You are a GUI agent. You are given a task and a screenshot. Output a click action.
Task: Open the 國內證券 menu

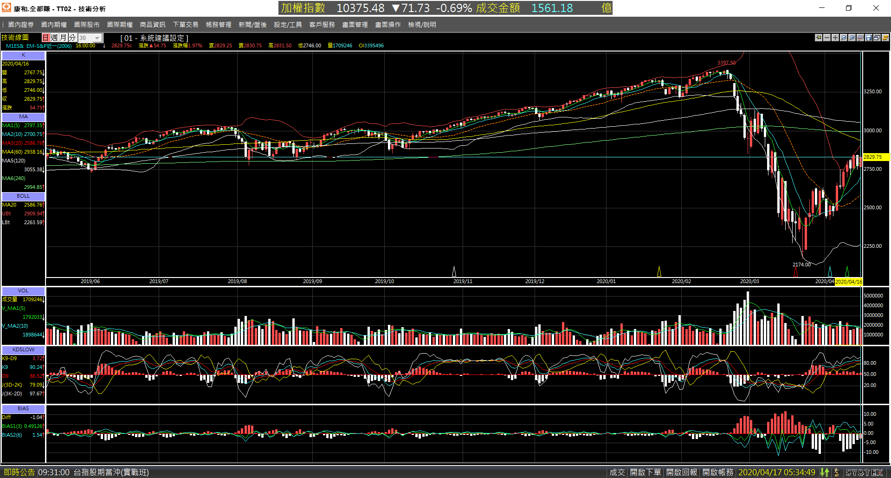coord(21,25)
